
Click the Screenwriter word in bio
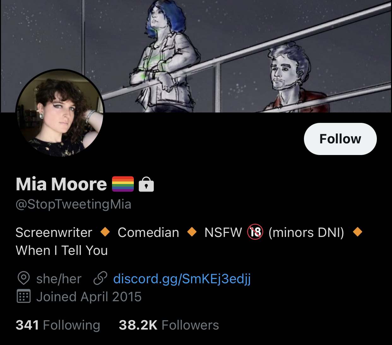click(x=54, y=233)
